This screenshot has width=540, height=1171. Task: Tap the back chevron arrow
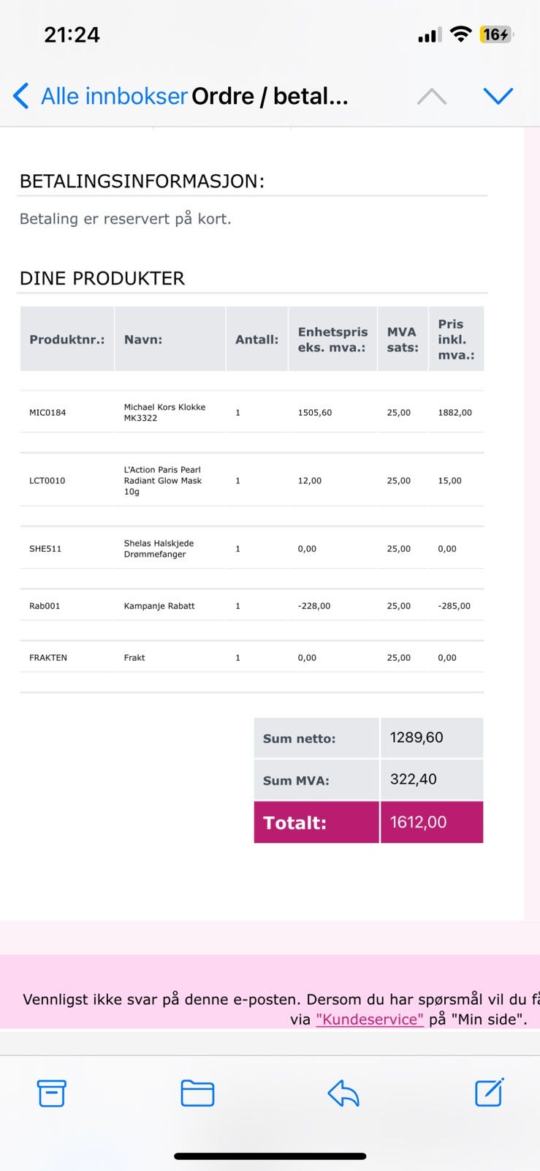[x=21, y=96]
